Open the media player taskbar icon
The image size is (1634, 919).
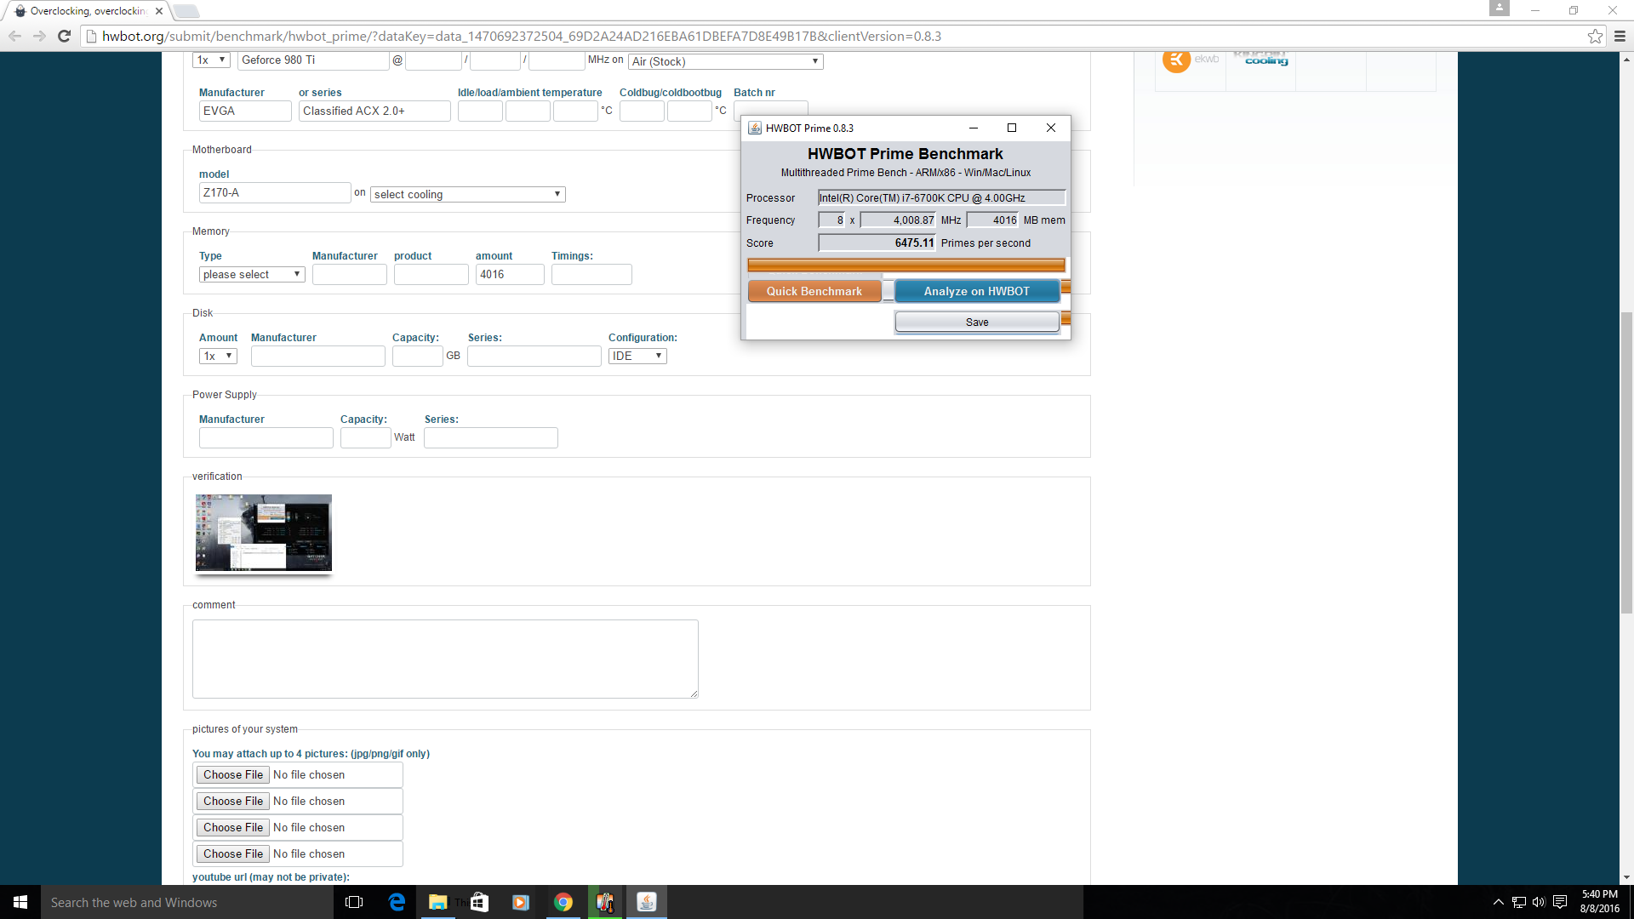pos(521,902)
